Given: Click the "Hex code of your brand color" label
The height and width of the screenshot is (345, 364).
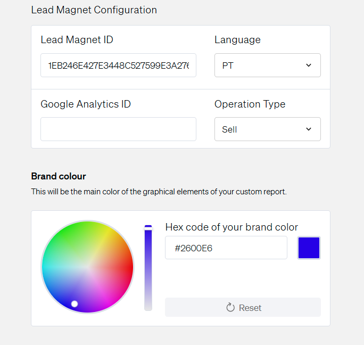Looking at the screenshot, I should click(231, 227).
